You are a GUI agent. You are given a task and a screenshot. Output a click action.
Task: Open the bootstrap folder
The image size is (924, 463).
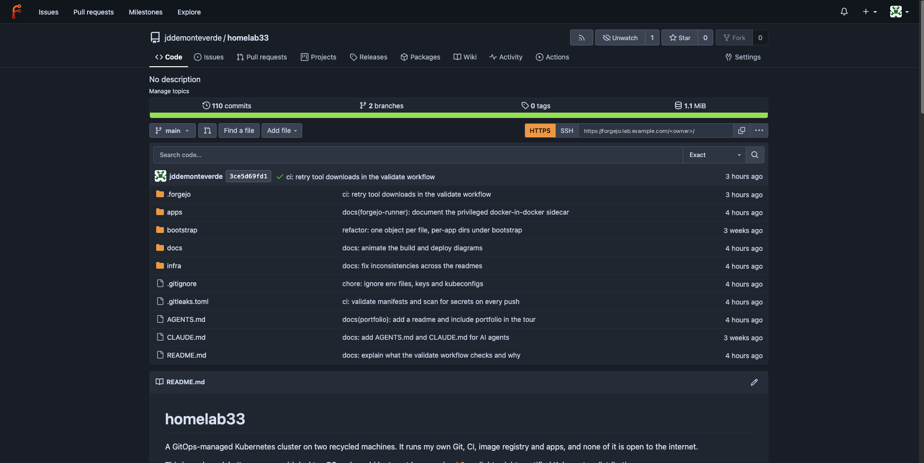(182, 230)
